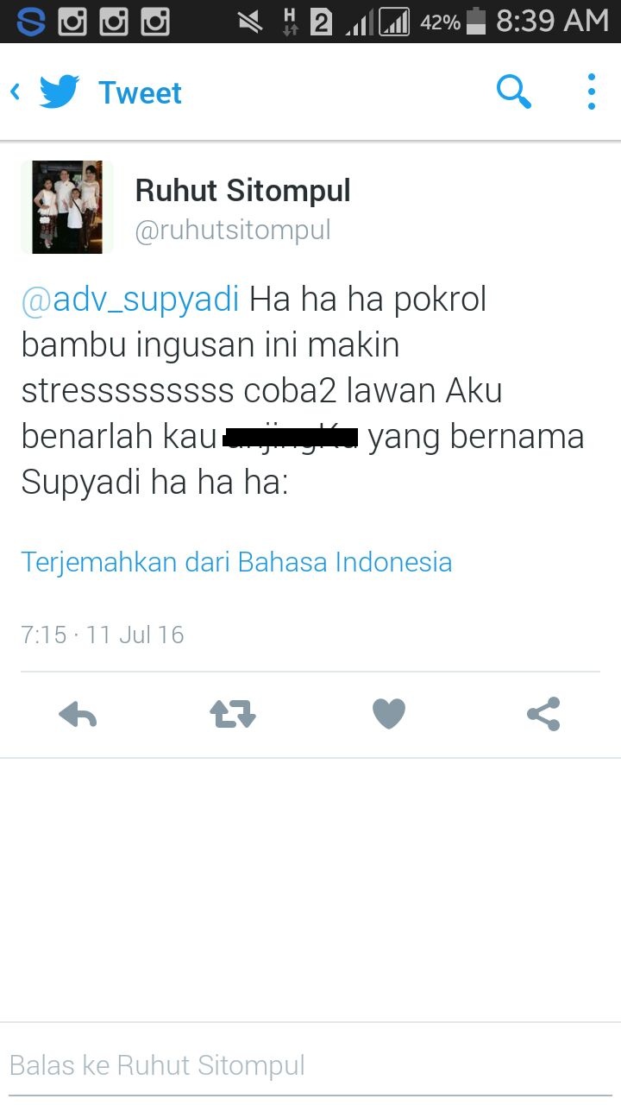Tap the Twitter bird logo
621x1105 pixels.
[60, 92]
